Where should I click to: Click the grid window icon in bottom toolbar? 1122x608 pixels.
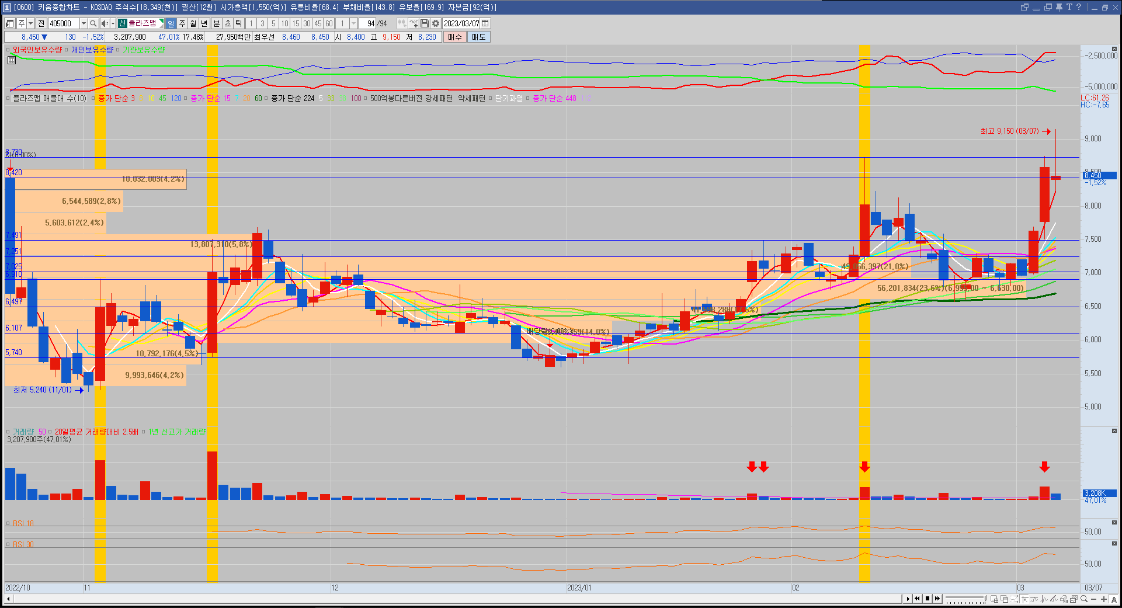click(x=995, y=599)
